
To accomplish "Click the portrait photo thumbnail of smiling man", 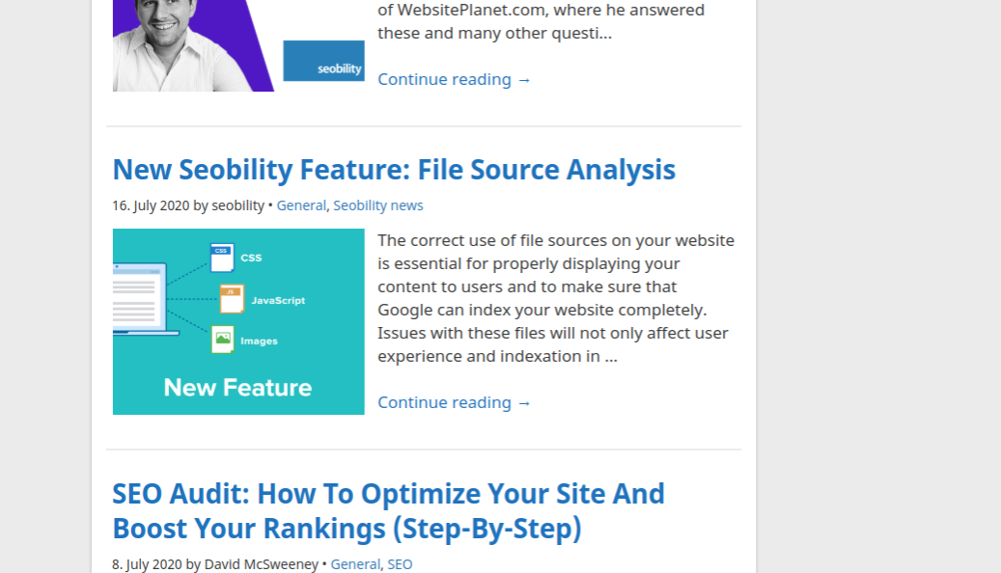I will 191,45.
